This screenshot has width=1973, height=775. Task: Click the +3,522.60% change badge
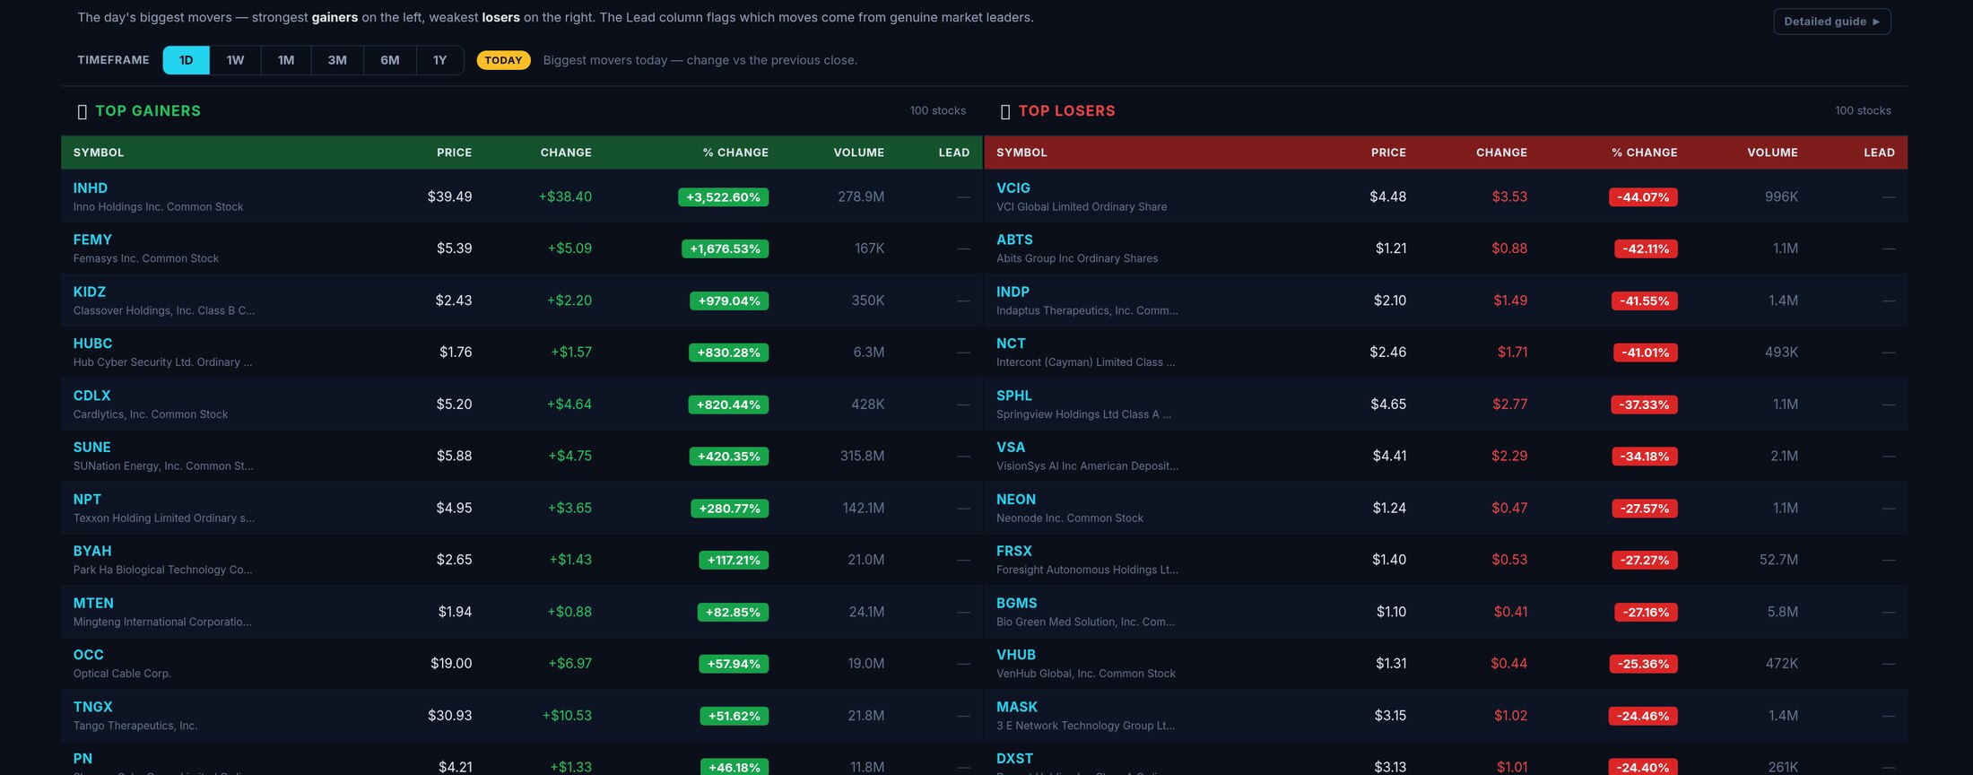click(723, 197)
